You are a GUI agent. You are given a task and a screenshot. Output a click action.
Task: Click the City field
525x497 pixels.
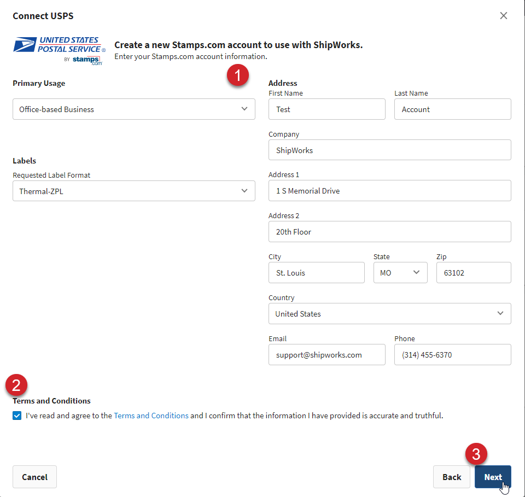(x=317, y=273)
